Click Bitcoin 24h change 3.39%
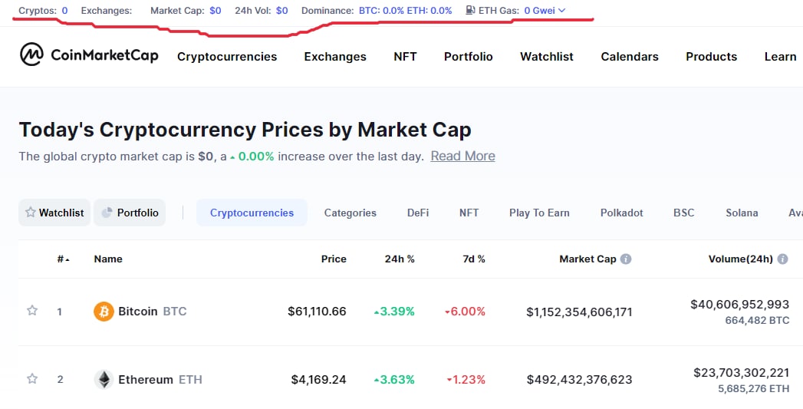This screenshot has height=409, width=803. tap(394, 311)
